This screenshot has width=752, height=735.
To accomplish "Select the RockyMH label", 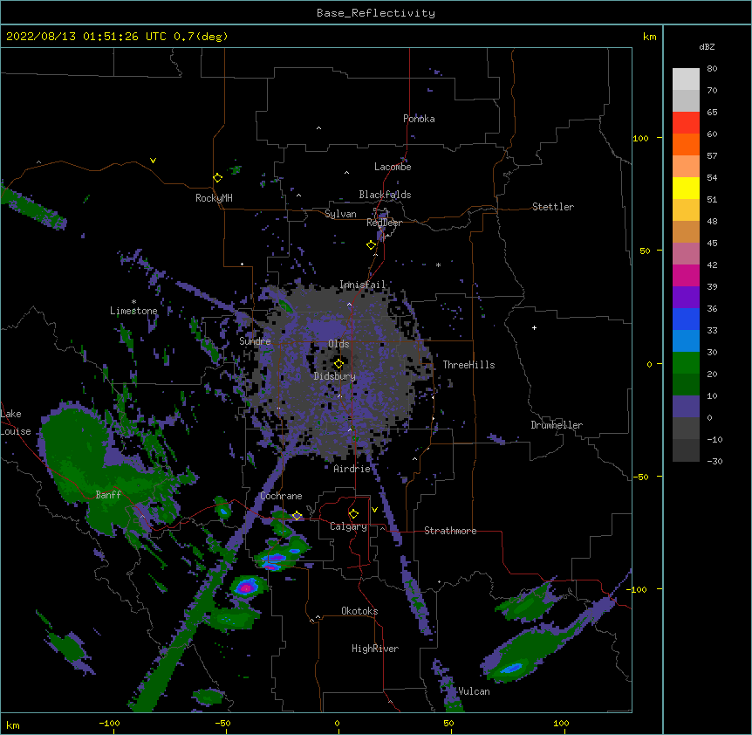I will [214, 198].
